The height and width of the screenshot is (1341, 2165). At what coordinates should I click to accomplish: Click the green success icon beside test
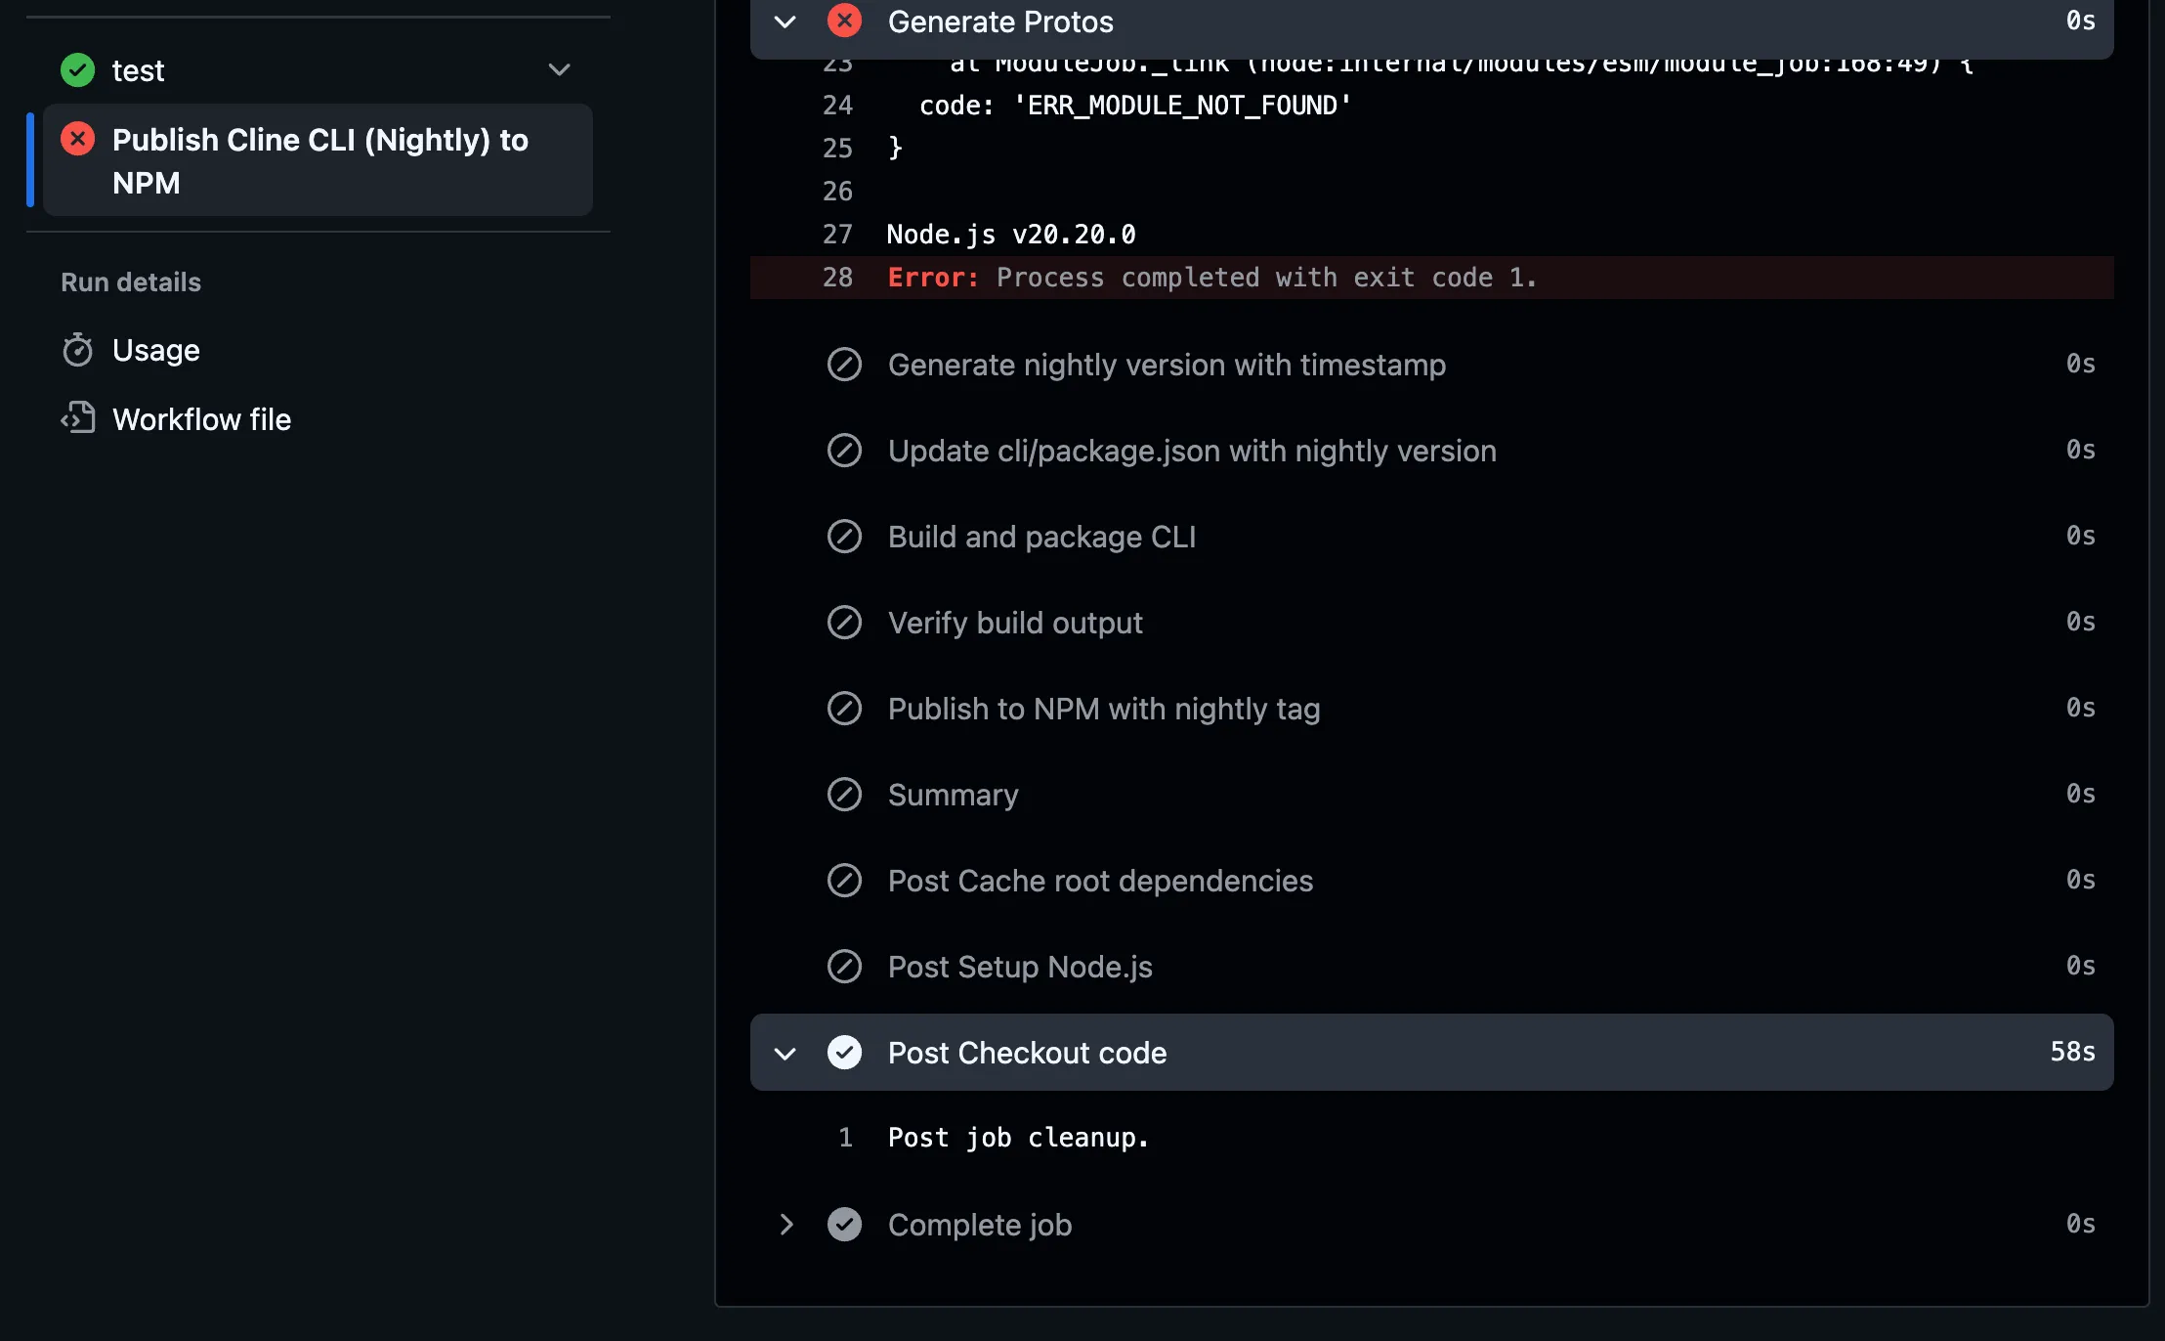[x=78, y=70]
